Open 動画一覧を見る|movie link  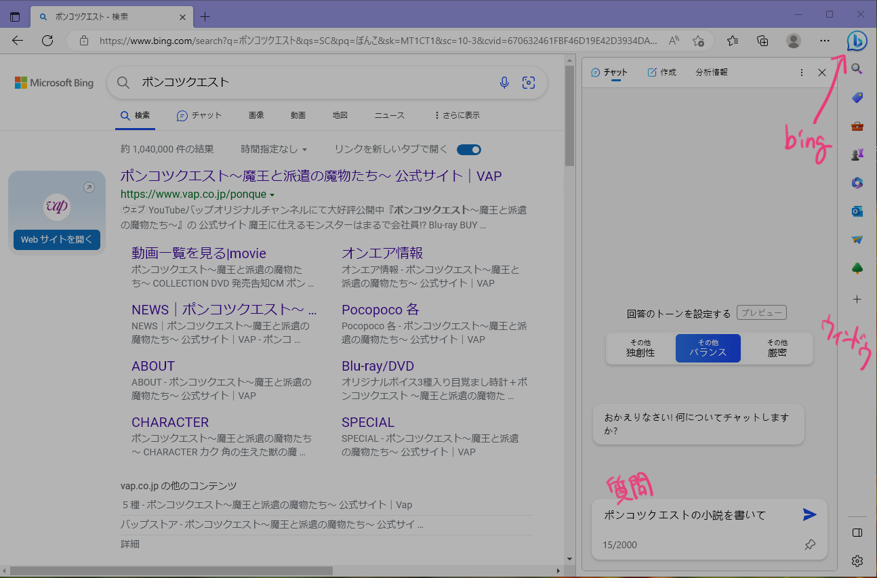tap(199, 253)
